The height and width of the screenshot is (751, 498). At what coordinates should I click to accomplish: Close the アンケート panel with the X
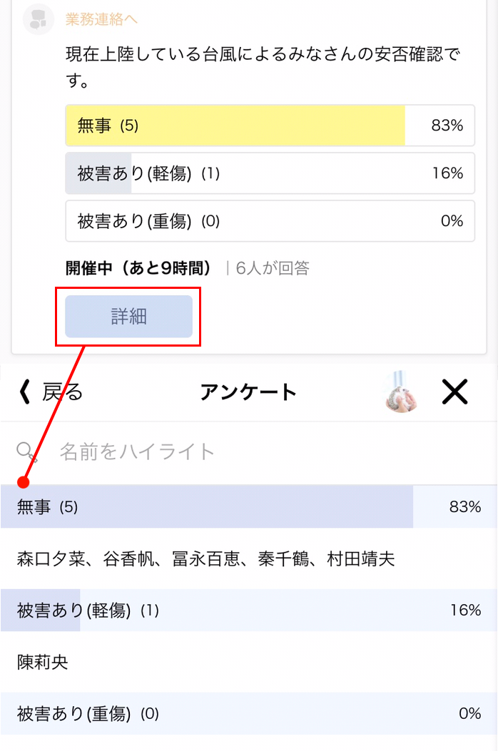pyautogui.click(x=454, y=392)
